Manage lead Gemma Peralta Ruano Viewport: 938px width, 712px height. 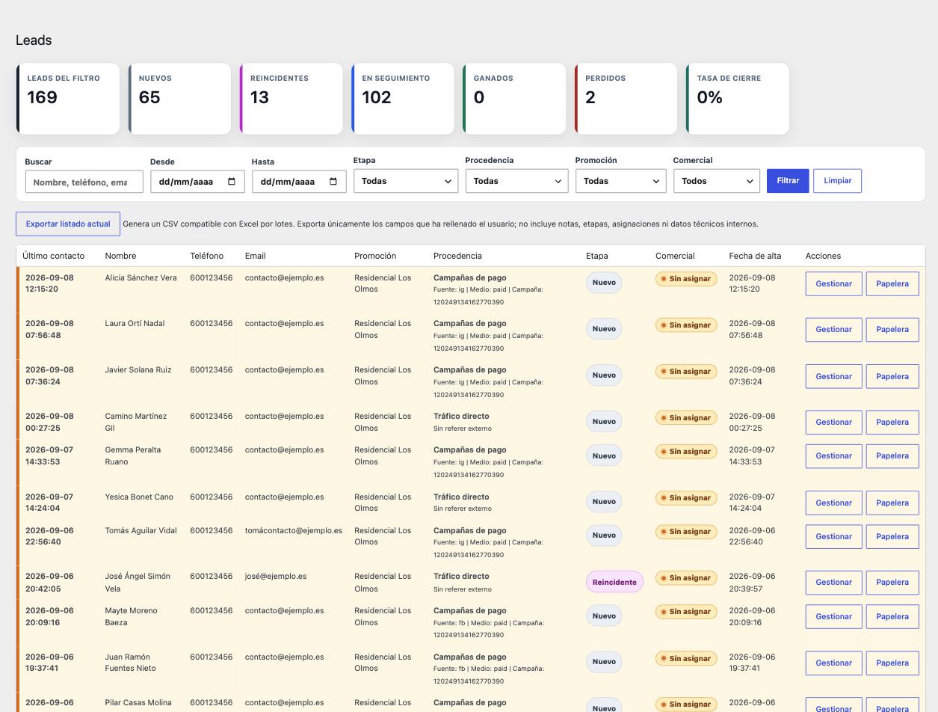833,456
